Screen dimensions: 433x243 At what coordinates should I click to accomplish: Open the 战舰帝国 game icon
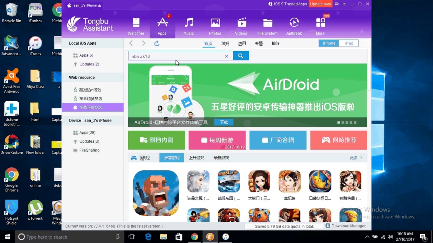229,181
